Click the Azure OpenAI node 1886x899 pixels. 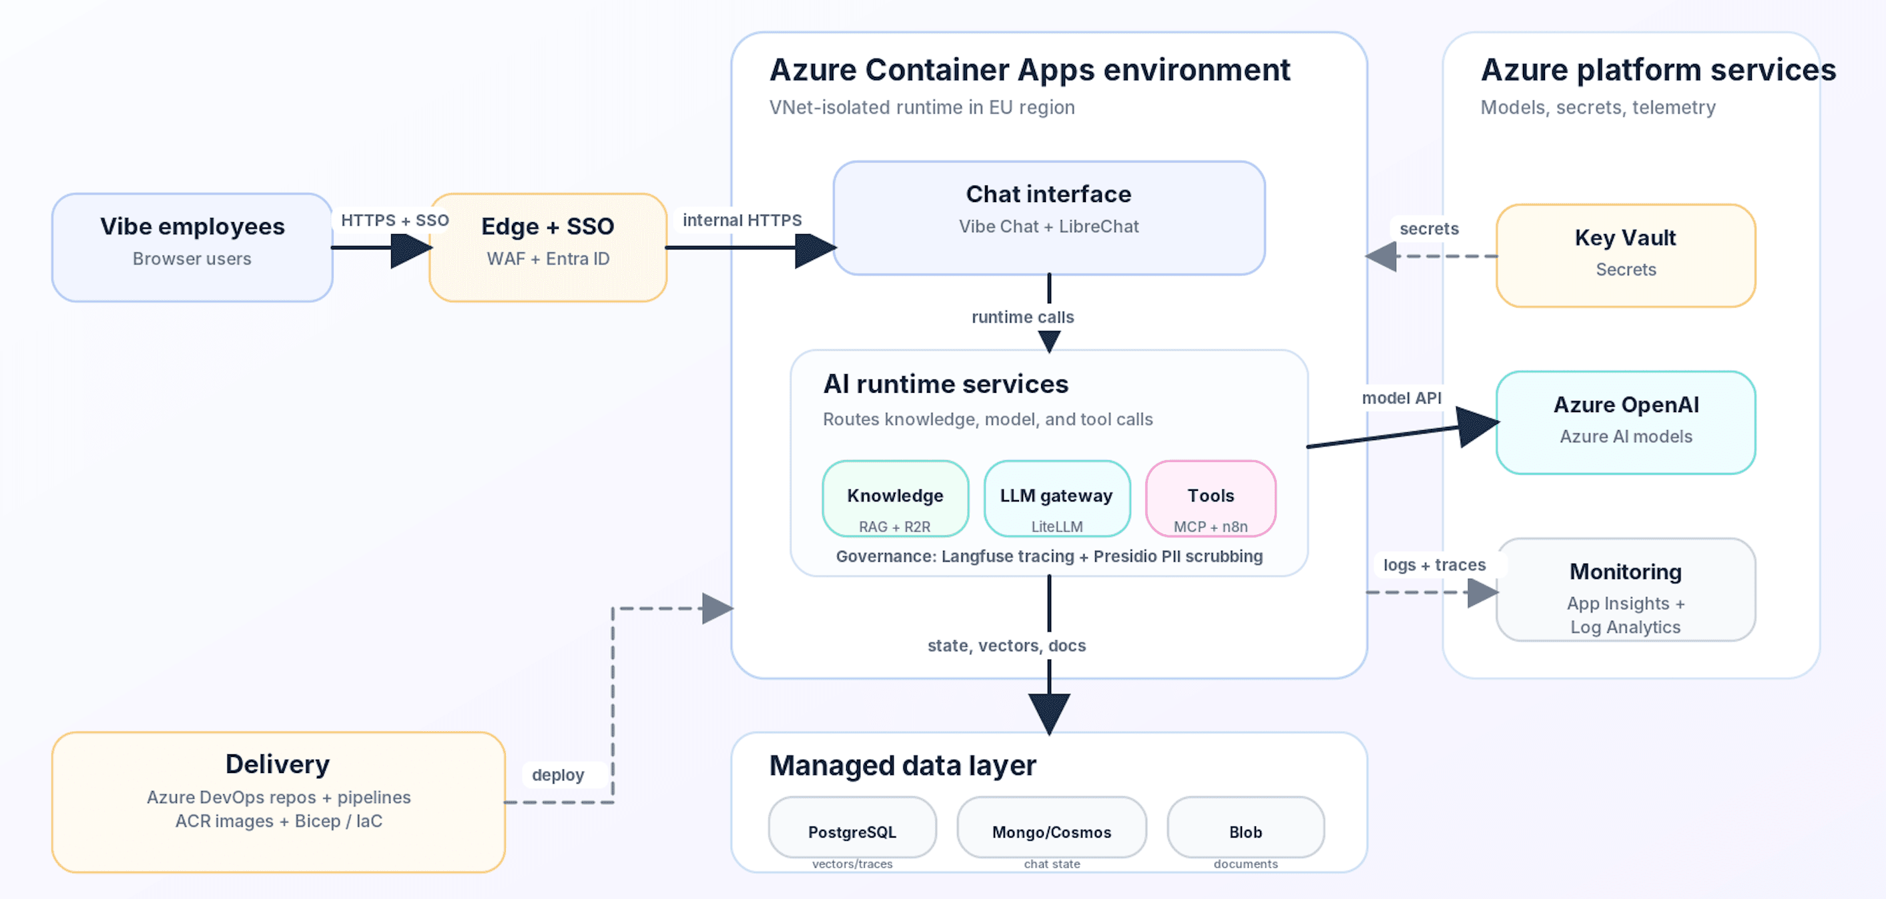[1625, 422]
